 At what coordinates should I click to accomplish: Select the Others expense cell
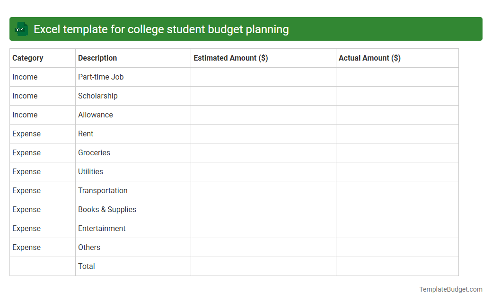[x=89, y=247]
